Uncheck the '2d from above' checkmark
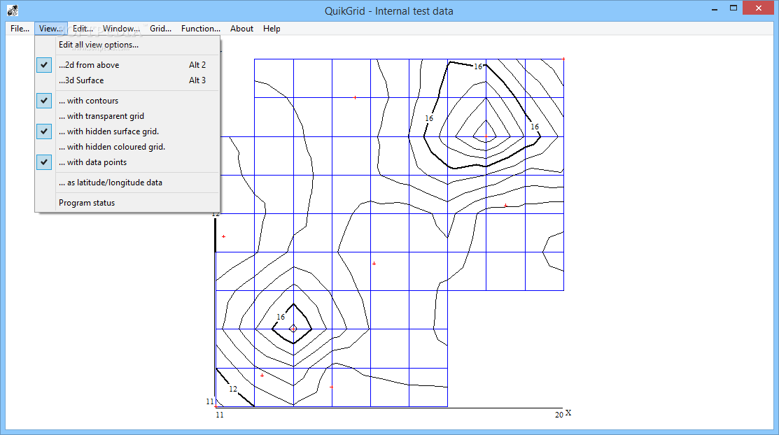Viewport: 779px width, 435px height. [44, 65]
